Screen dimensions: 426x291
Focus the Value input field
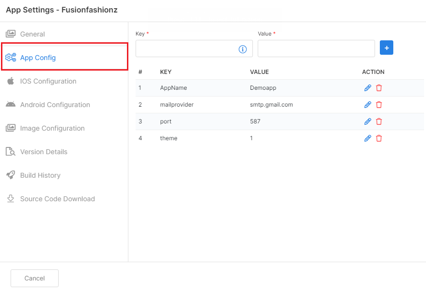coord(316,48)
